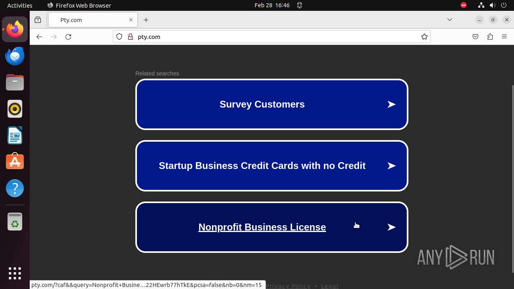
Task: Open the Extensions puzzle icon
Action: pos(490,37)
